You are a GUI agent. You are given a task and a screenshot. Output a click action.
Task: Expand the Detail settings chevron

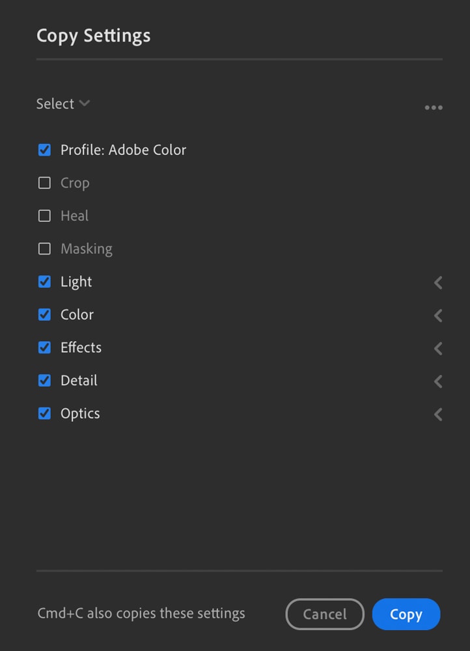(438, 381)
